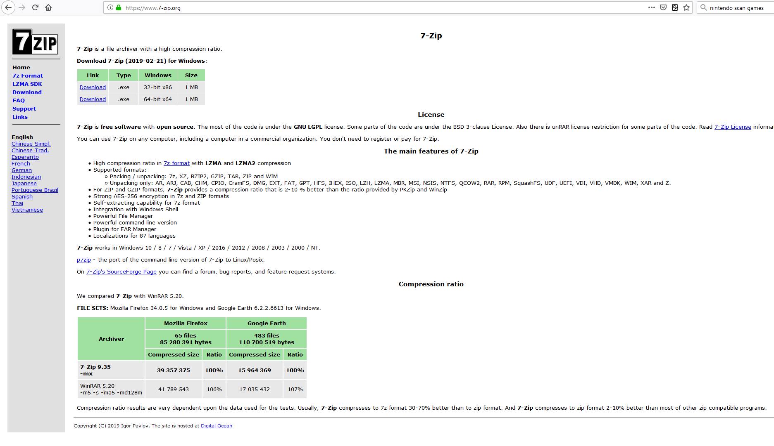Screen dimensions: 774x446
Task: Open the browser home page icon
Action: 48,7
